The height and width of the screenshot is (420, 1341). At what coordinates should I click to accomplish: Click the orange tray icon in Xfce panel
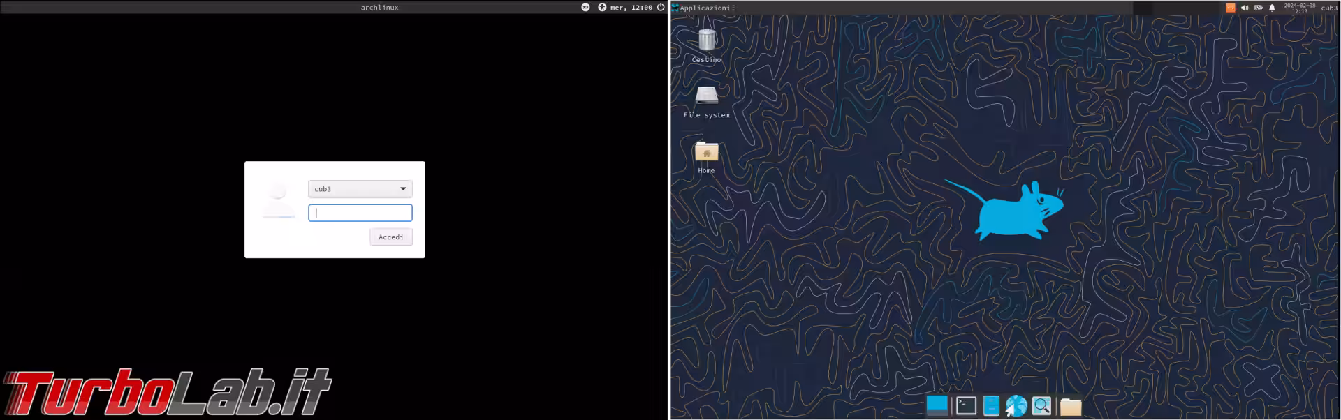[x=1231, y=8]
